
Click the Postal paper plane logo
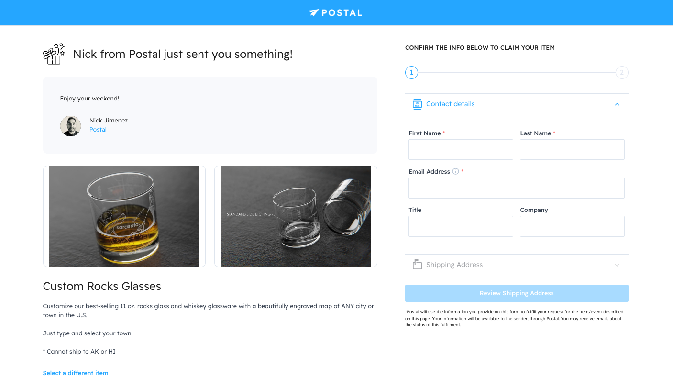314,13
